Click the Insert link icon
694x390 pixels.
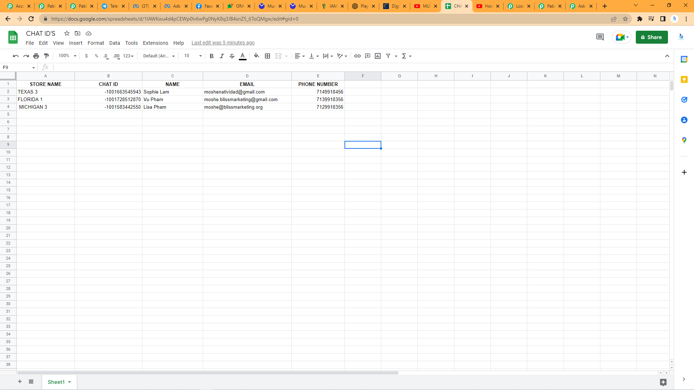[x=357, y=56]
